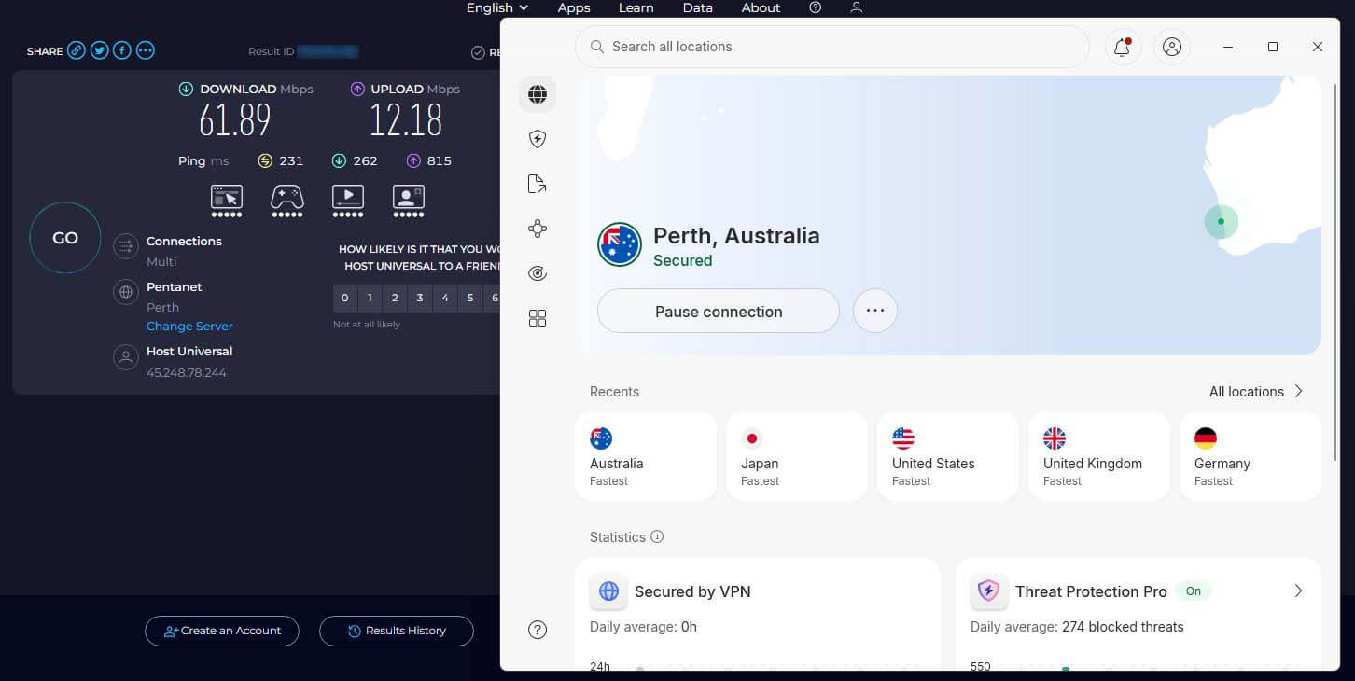Click the Pause connection button
This screenshot has width=1355, height=681.
719,311
